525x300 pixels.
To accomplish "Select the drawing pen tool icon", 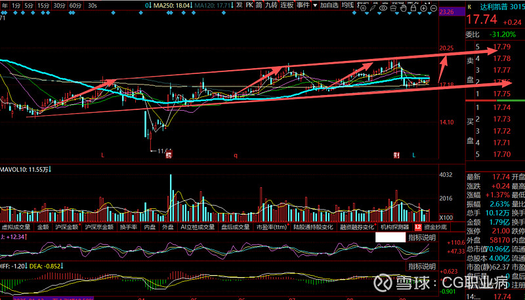I will click(x=373, y=8).
